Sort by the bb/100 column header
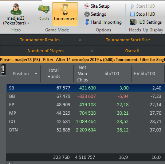Viewport: 165px width, 164px height. point(112,74)
